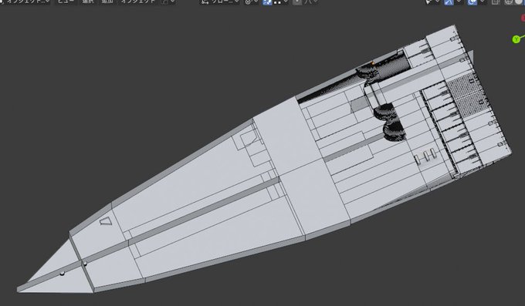
Task: Expand the gizmo options dropdown arrow
Action: click(459, 2)
